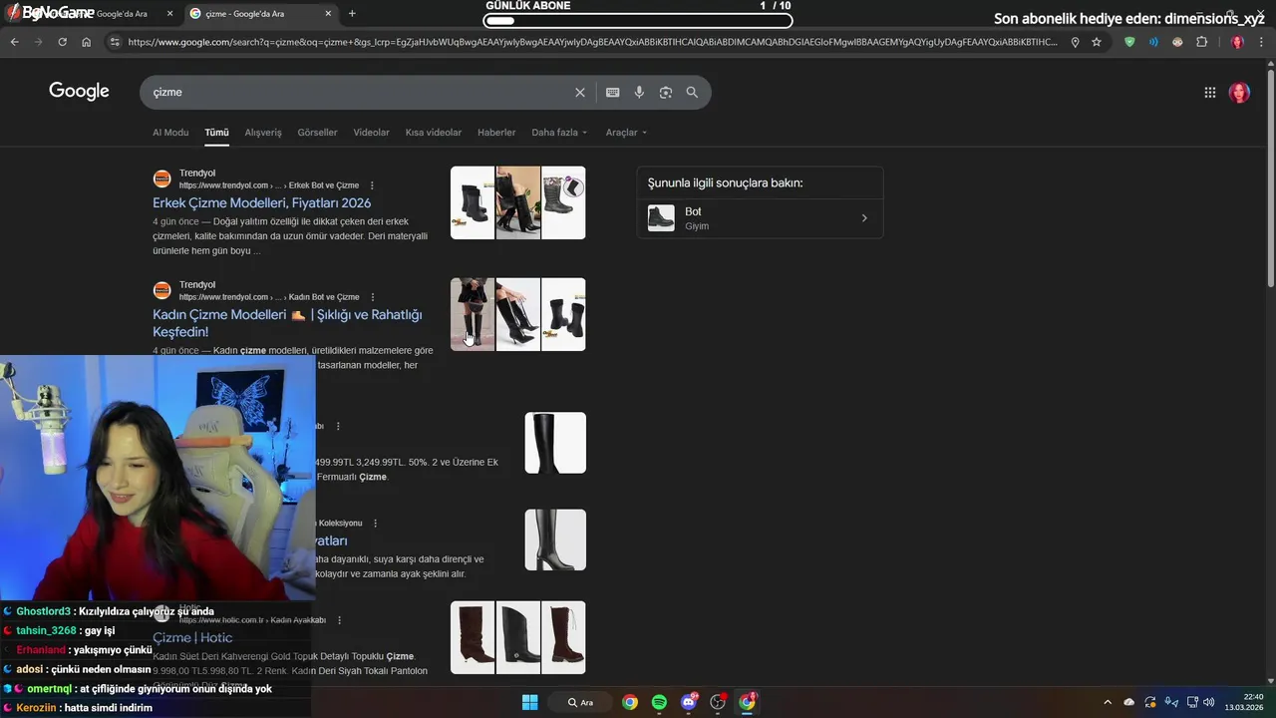Switch to the Videolar tab

(372, 132)
